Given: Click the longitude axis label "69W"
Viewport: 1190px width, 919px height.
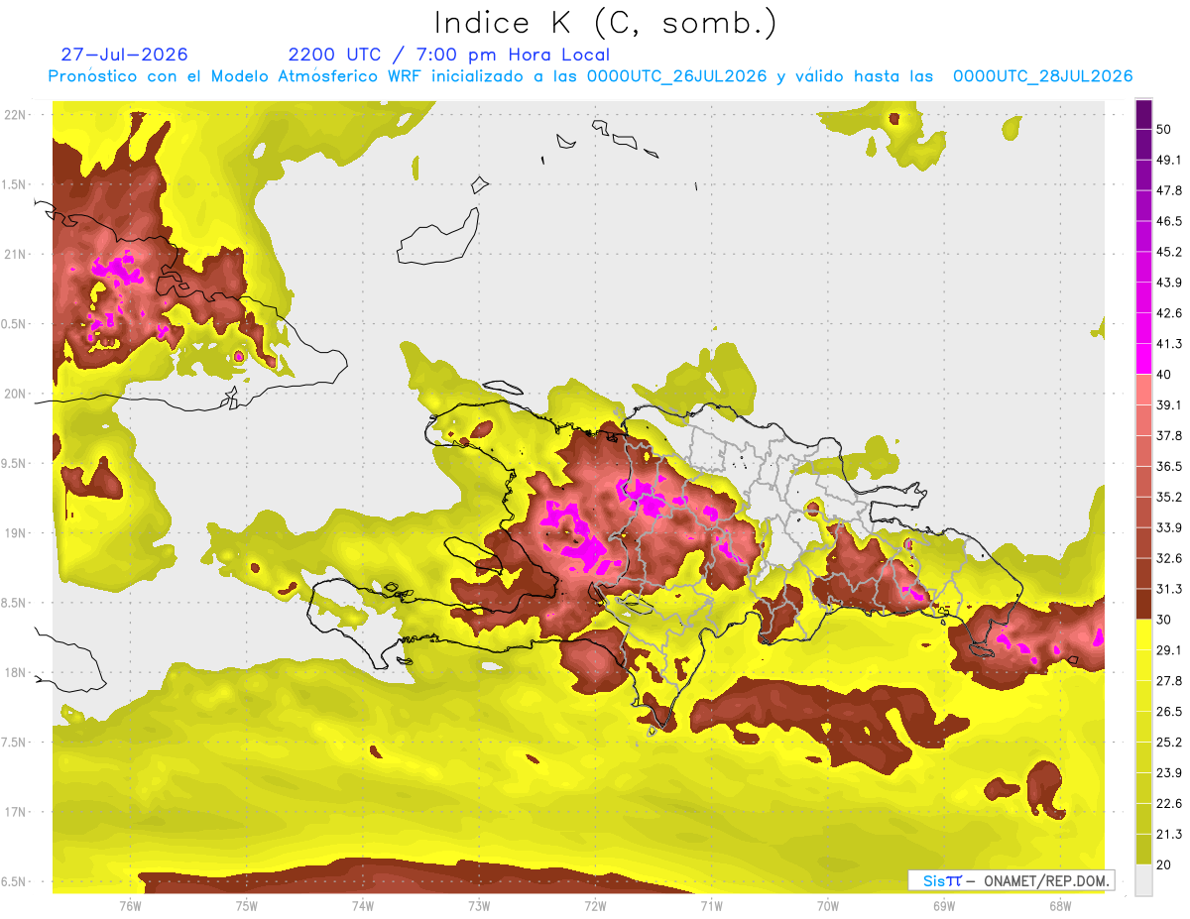Looking at the screenshot, I should click(x=943, y=906).
